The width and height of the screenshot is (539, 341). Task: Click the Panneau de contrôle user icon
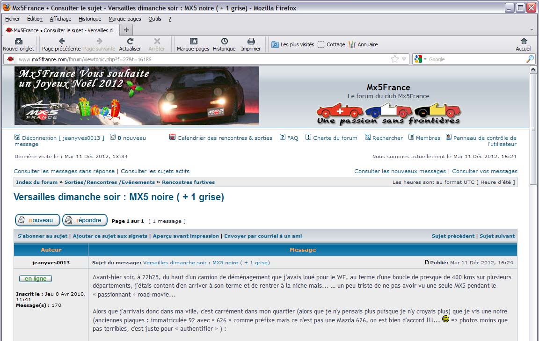449,137
